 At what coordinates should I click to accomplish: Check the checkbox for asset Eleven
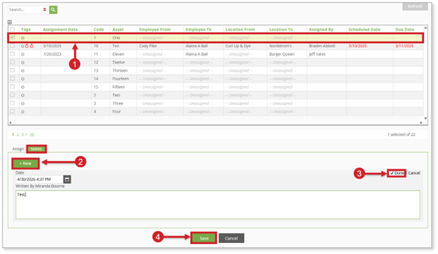[x=12, y=54]
